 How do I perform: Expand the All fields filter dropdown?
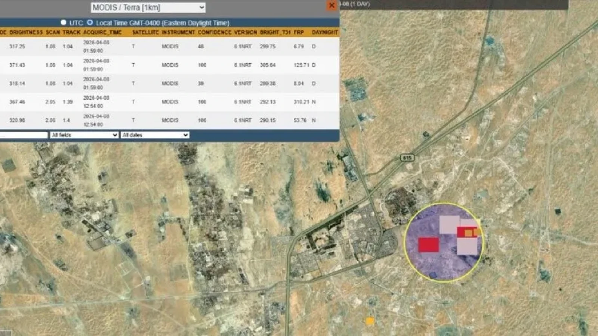click(x=84, y=135)
